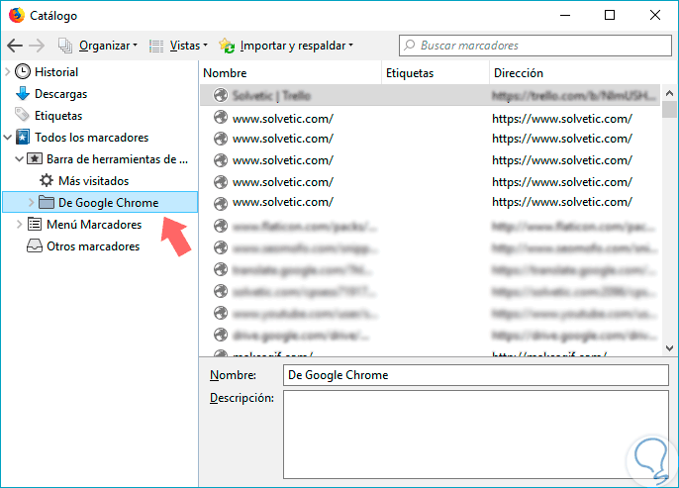679x488 pixels.
Task: Select Otros marcadores in the tree
Action: 93,245
